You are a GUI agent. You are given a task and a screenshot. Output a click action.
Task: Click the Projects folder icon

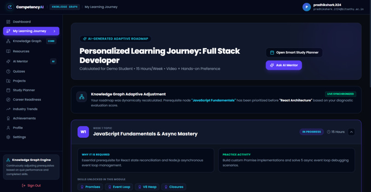[8, 81]
